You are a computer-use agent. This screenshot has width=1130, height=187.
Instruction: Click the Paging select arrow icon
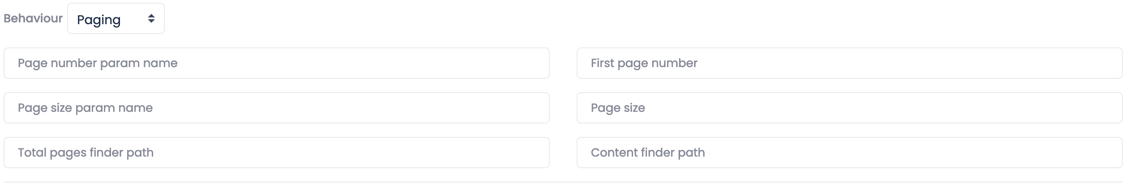pos(151,18)
